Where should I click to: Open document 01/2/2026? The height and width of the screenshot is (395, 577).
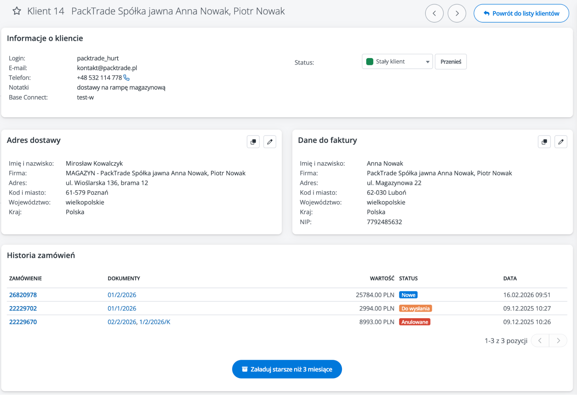(x=122, y=295)
